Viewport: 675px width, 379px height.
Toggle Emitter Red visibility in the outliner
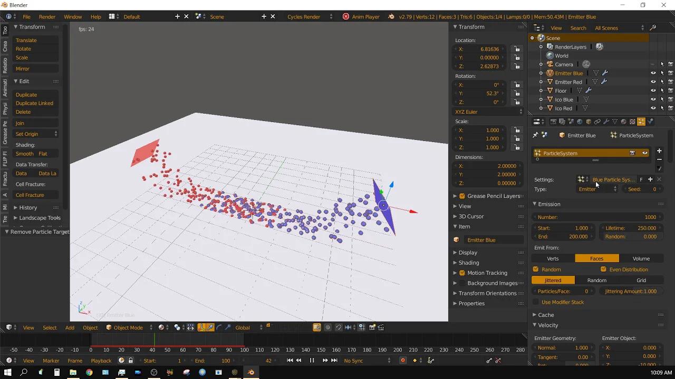[x=653, y=82]
